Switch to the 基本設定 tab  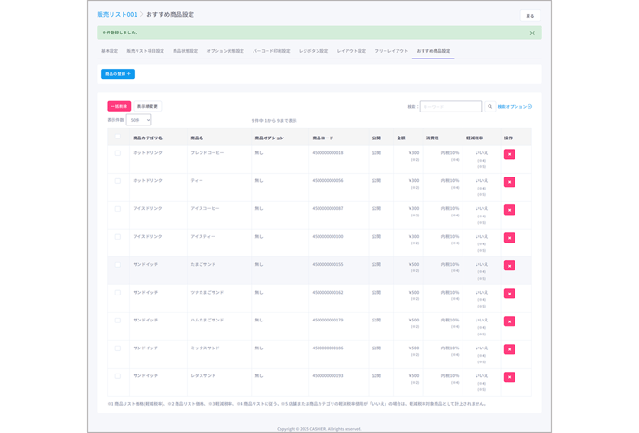pyautogui.click(x=110, y=51)
